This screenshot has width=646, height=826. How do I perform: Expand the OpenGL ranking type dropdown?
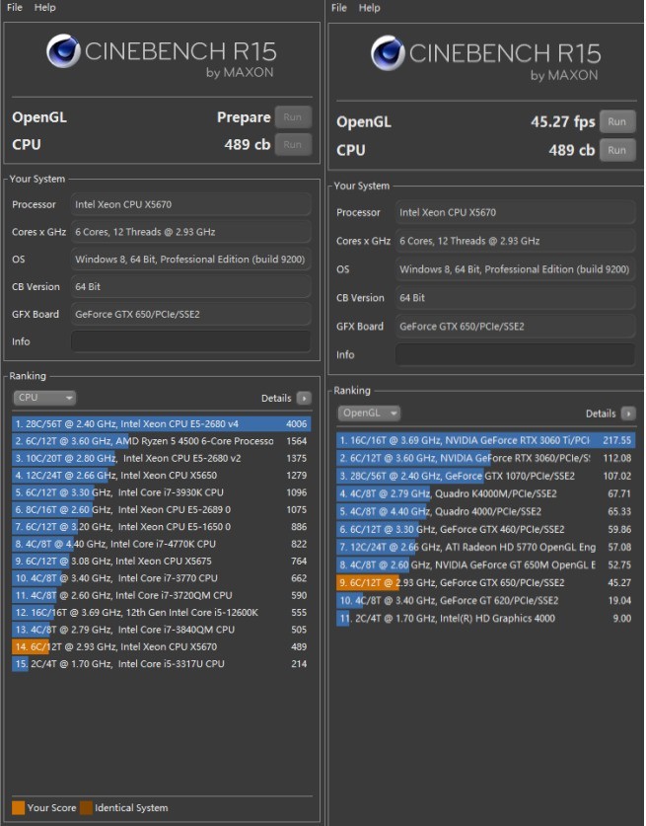(x=369, y=413)
